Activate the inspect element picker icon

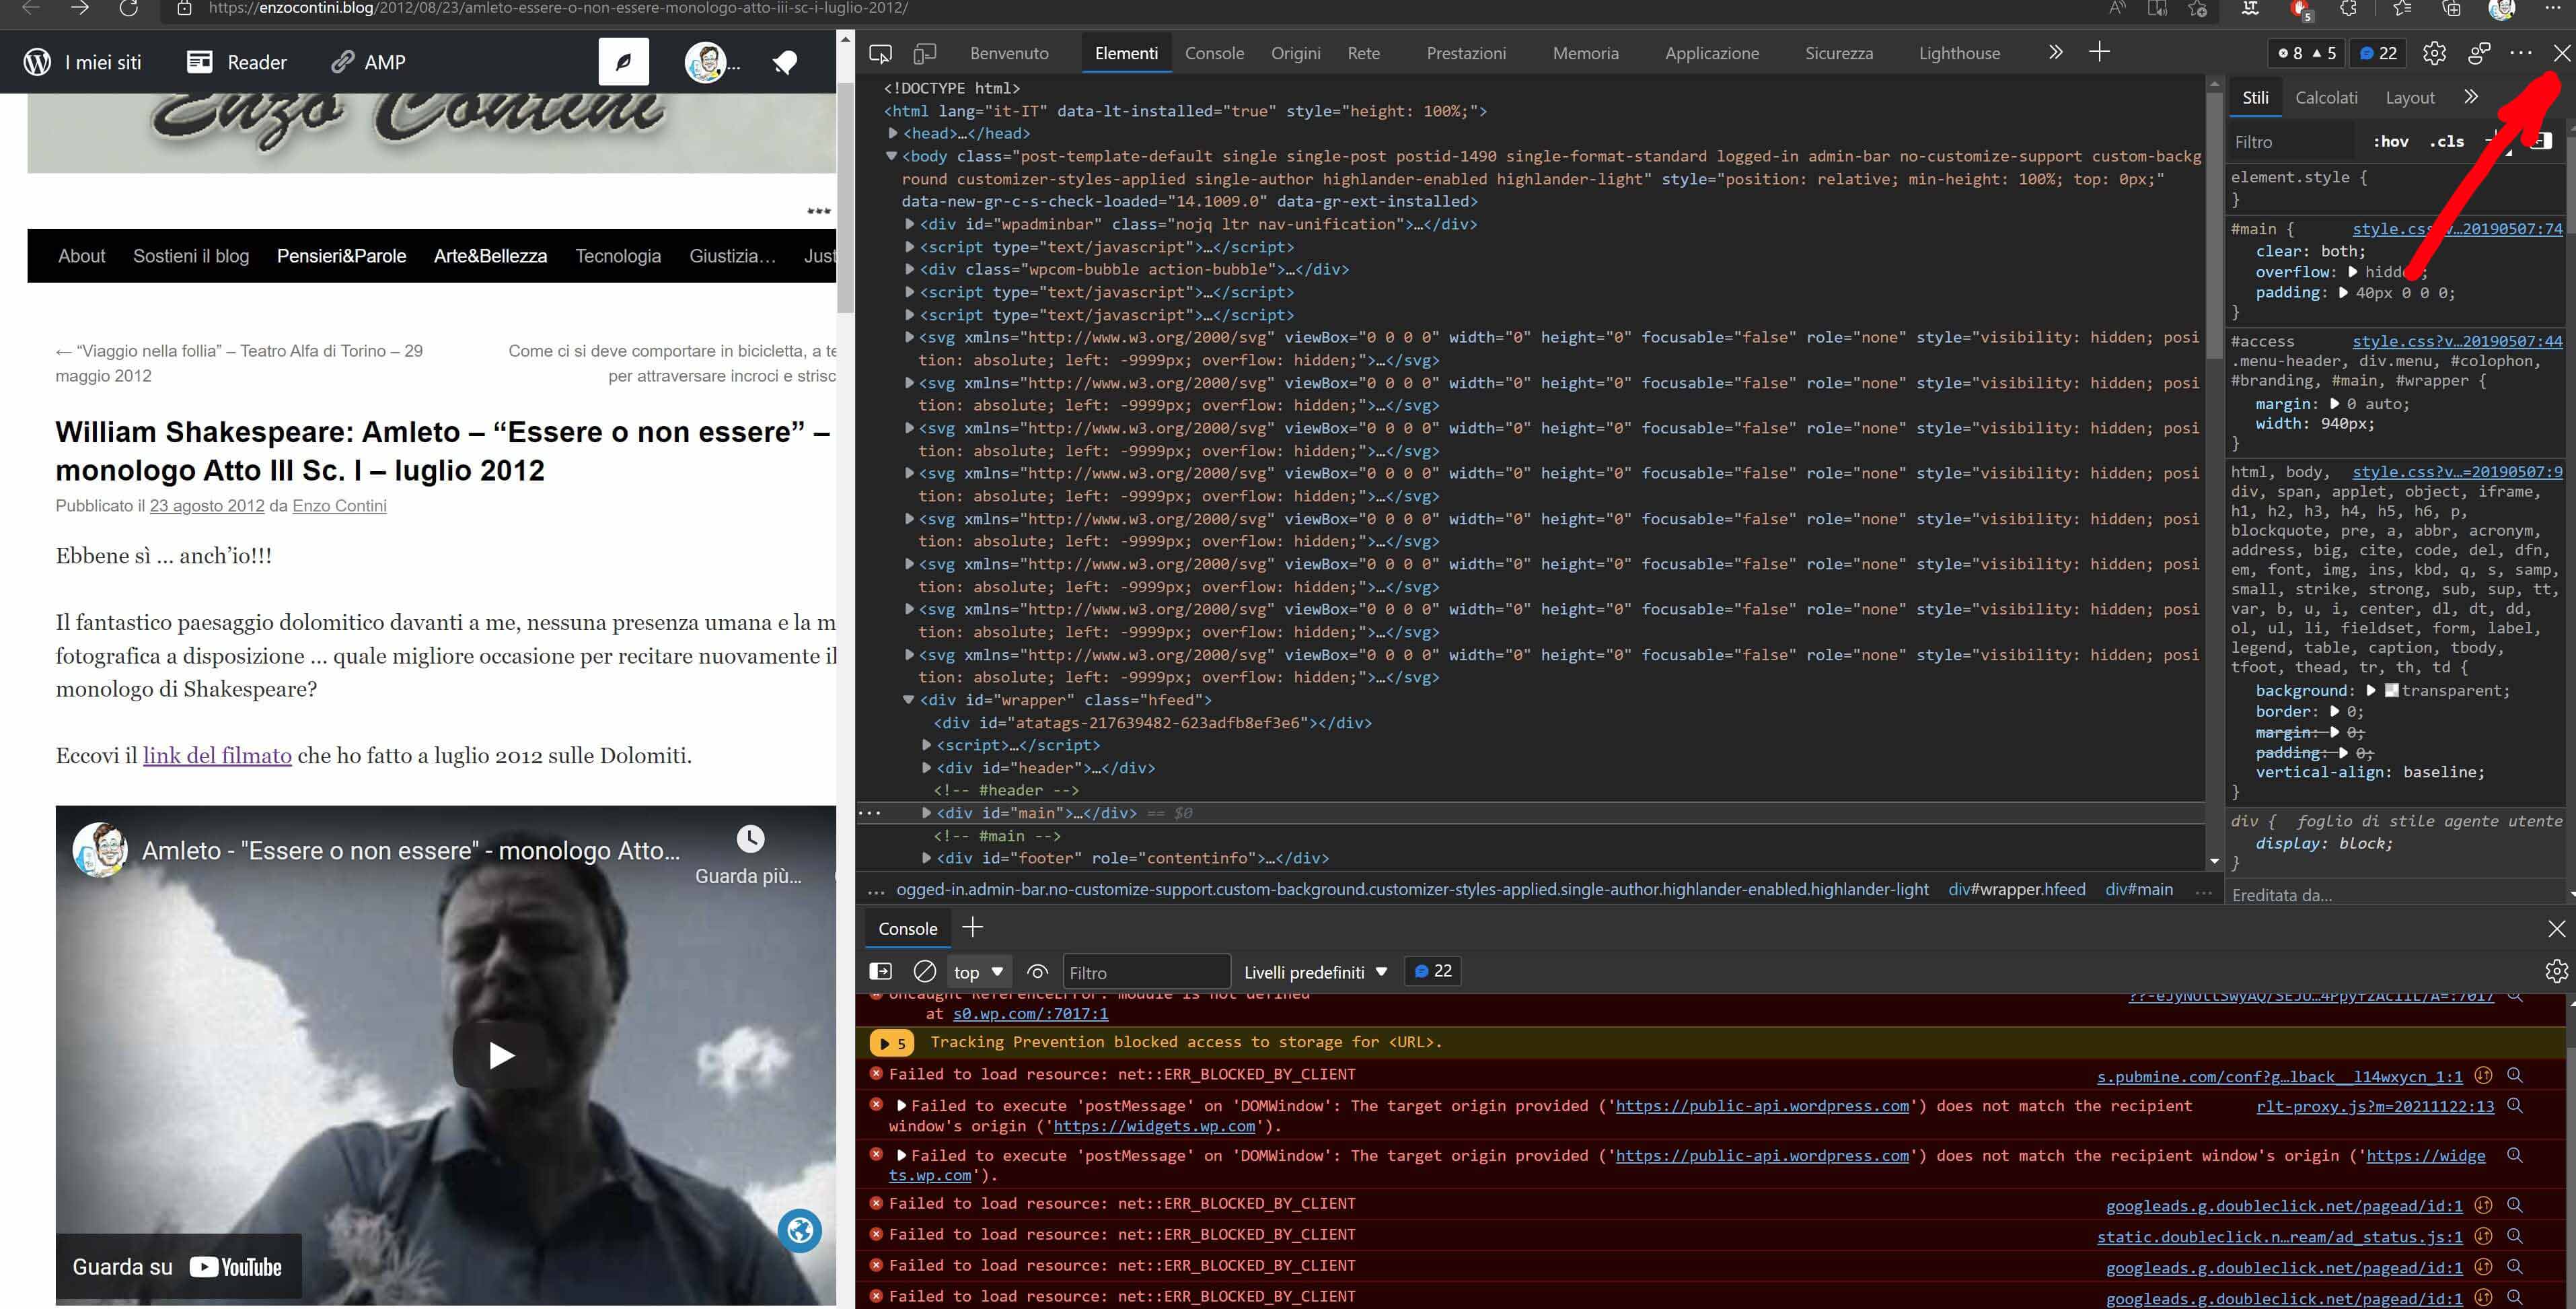click(x=880, y=53)
